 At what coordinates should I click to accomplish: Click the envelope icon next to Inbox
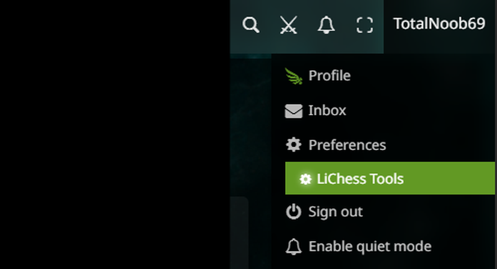coord(293,111)
